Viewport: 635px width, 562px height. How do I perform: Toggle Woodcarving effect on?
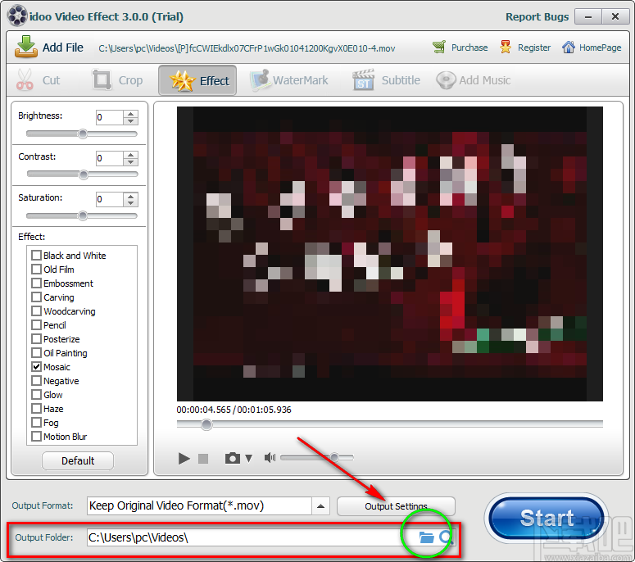coord(36,311)
